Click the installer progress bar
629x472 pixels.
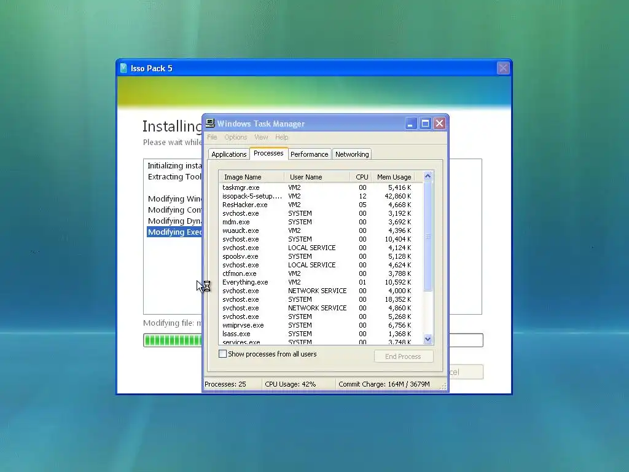click(313, 340)
